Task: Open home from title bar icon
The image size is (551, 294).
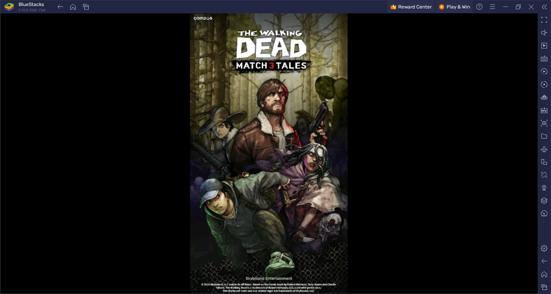Action: (73, 7)
